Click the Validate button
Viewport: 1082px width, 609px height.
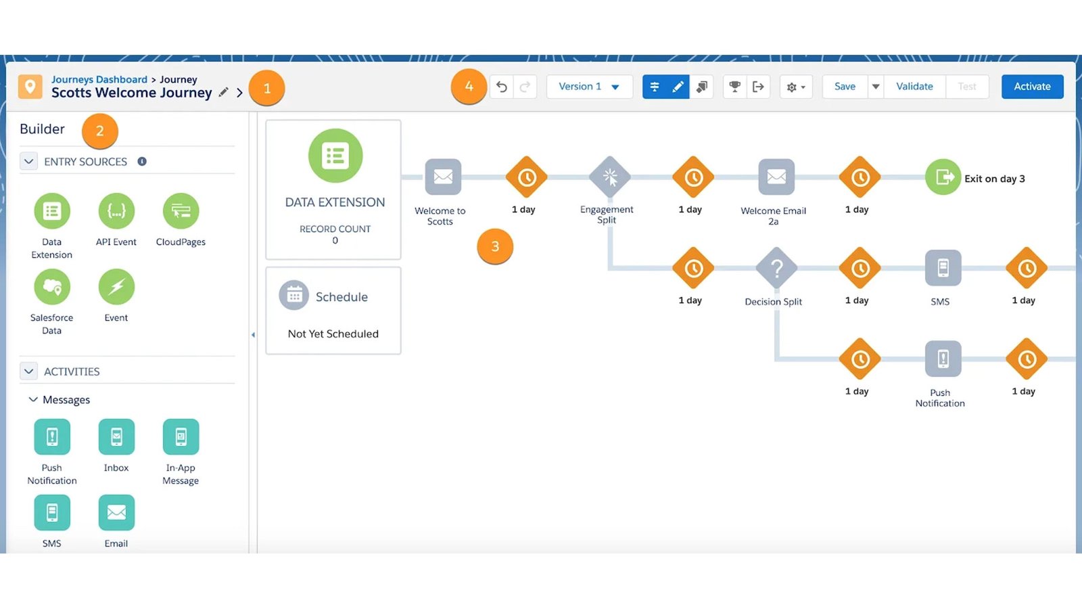coord(914,87)
